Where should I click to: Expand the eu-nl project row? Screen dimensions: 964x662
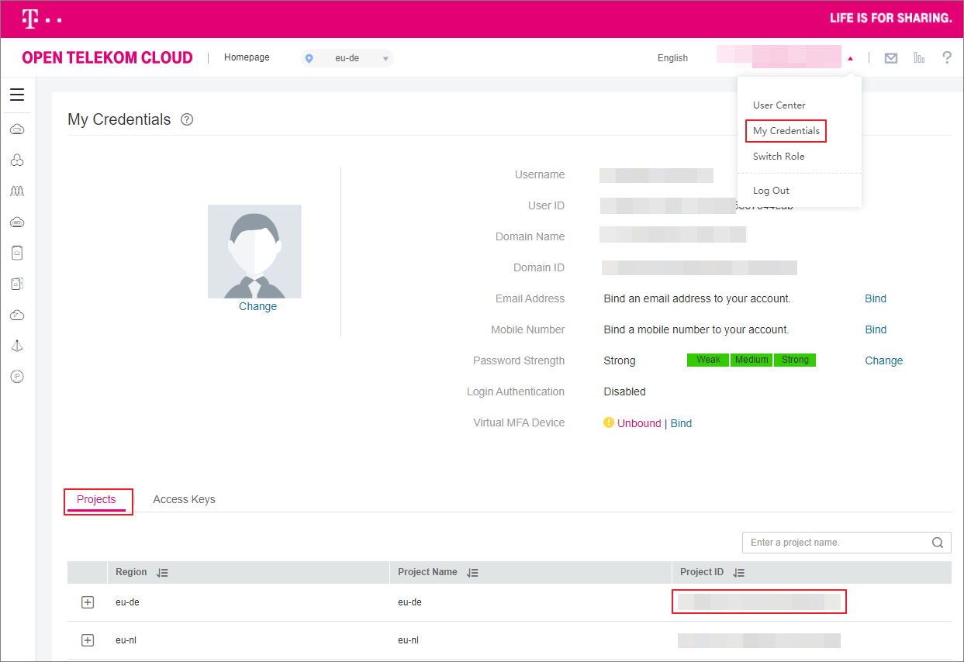click(88, 640)
